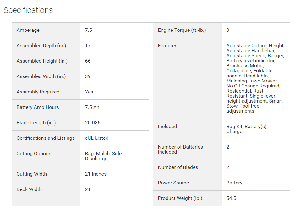
Task: Click the Features row label
Action: click(x=167, y=46)
